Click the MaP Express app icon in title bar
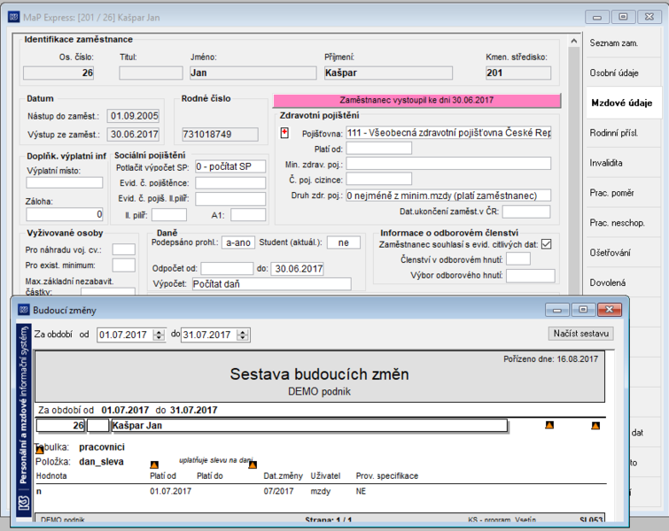Image resolution: width=669 pixels, height=531 pixels. [13, 17]
